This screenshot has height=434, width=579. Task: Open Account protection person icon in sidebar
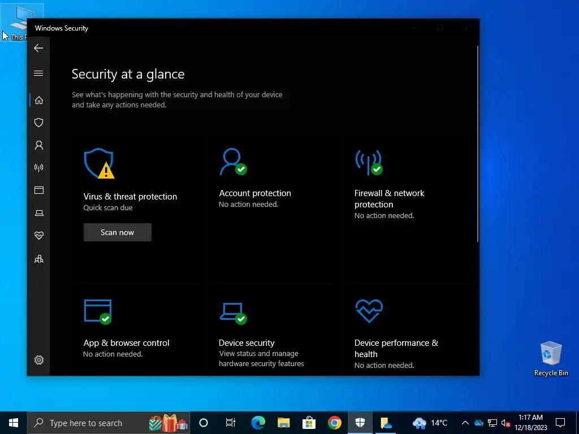pos(39,145)
